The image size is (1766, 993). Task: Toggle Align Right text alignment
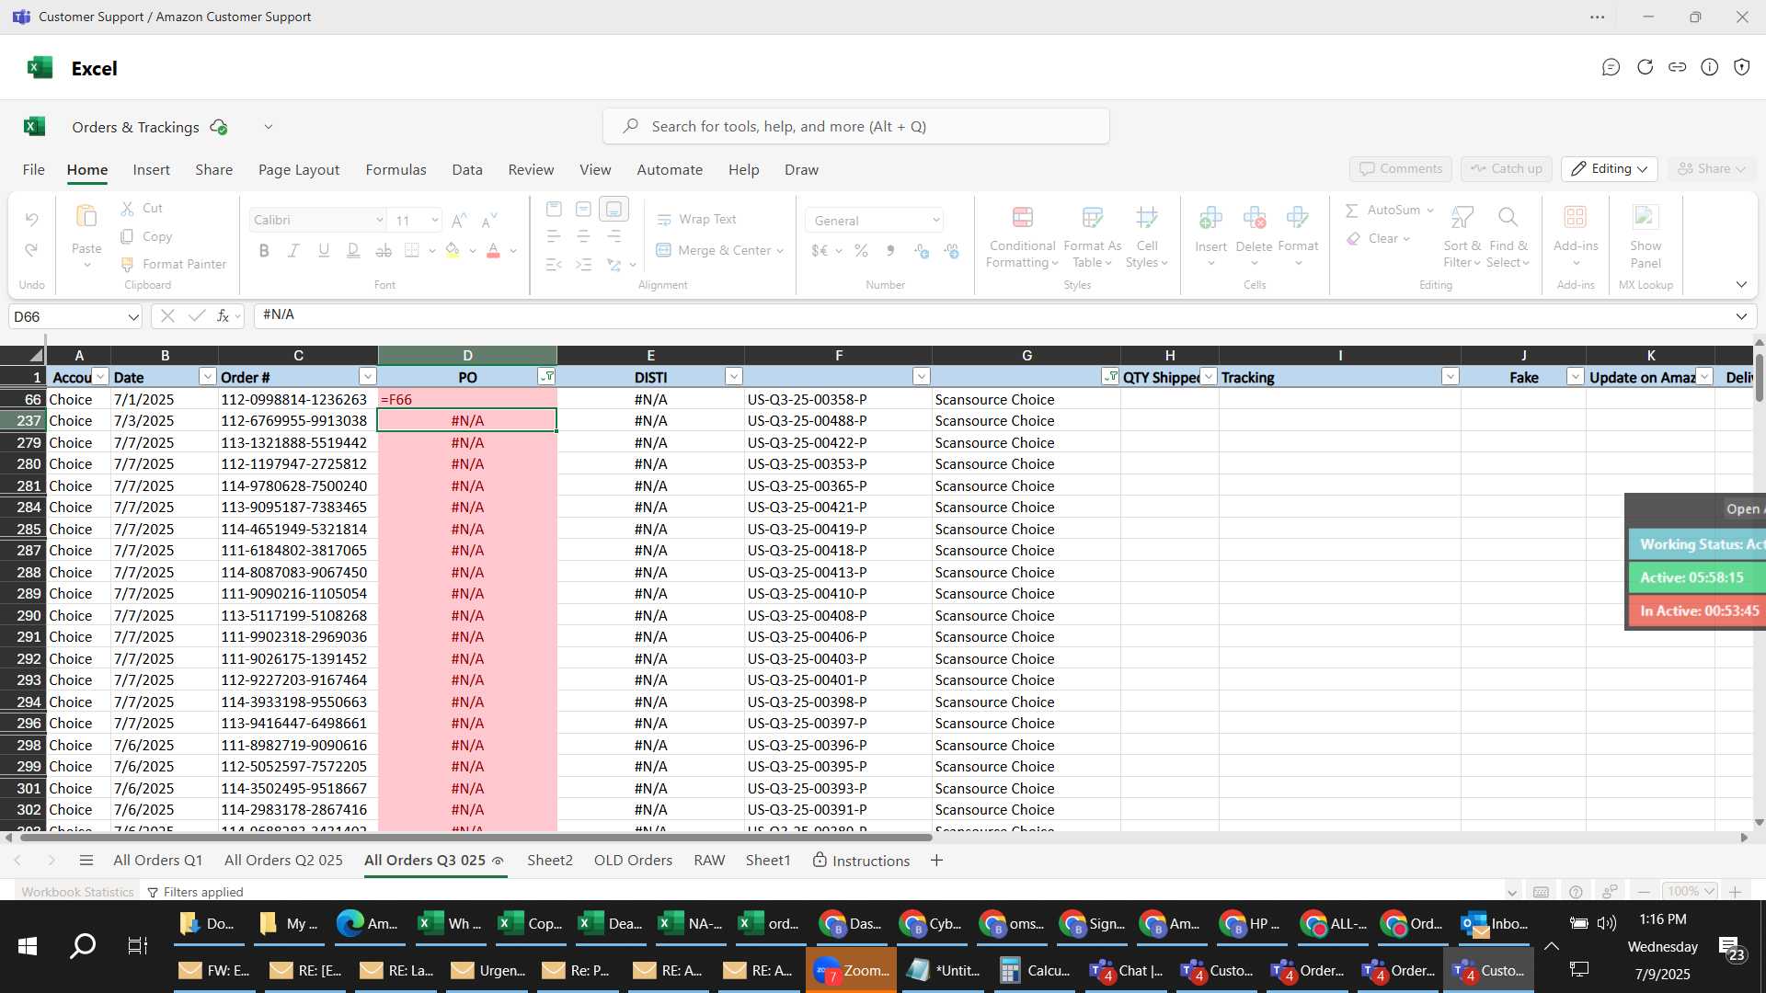[614, 237]
